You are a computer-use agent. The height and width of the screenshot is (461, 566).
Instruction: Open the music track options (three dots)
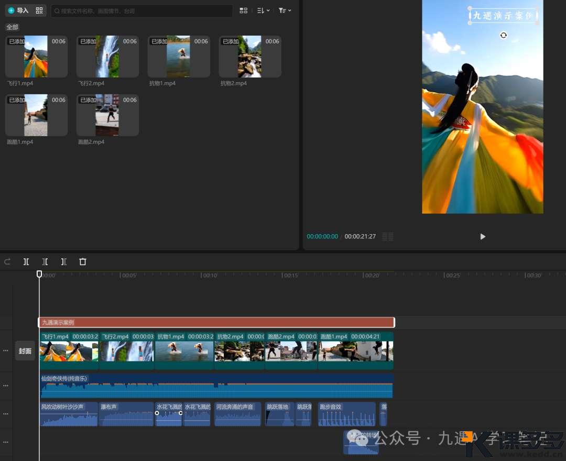coord(6,386)
